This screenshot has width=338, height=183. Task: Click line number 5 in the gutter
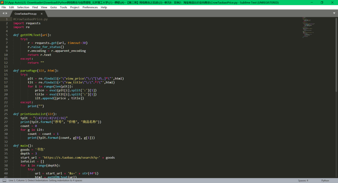7,35
